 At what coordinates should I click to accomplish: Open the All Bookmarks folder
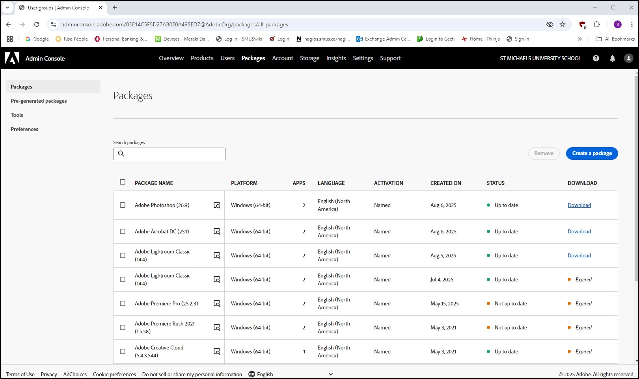click(615, 39)
